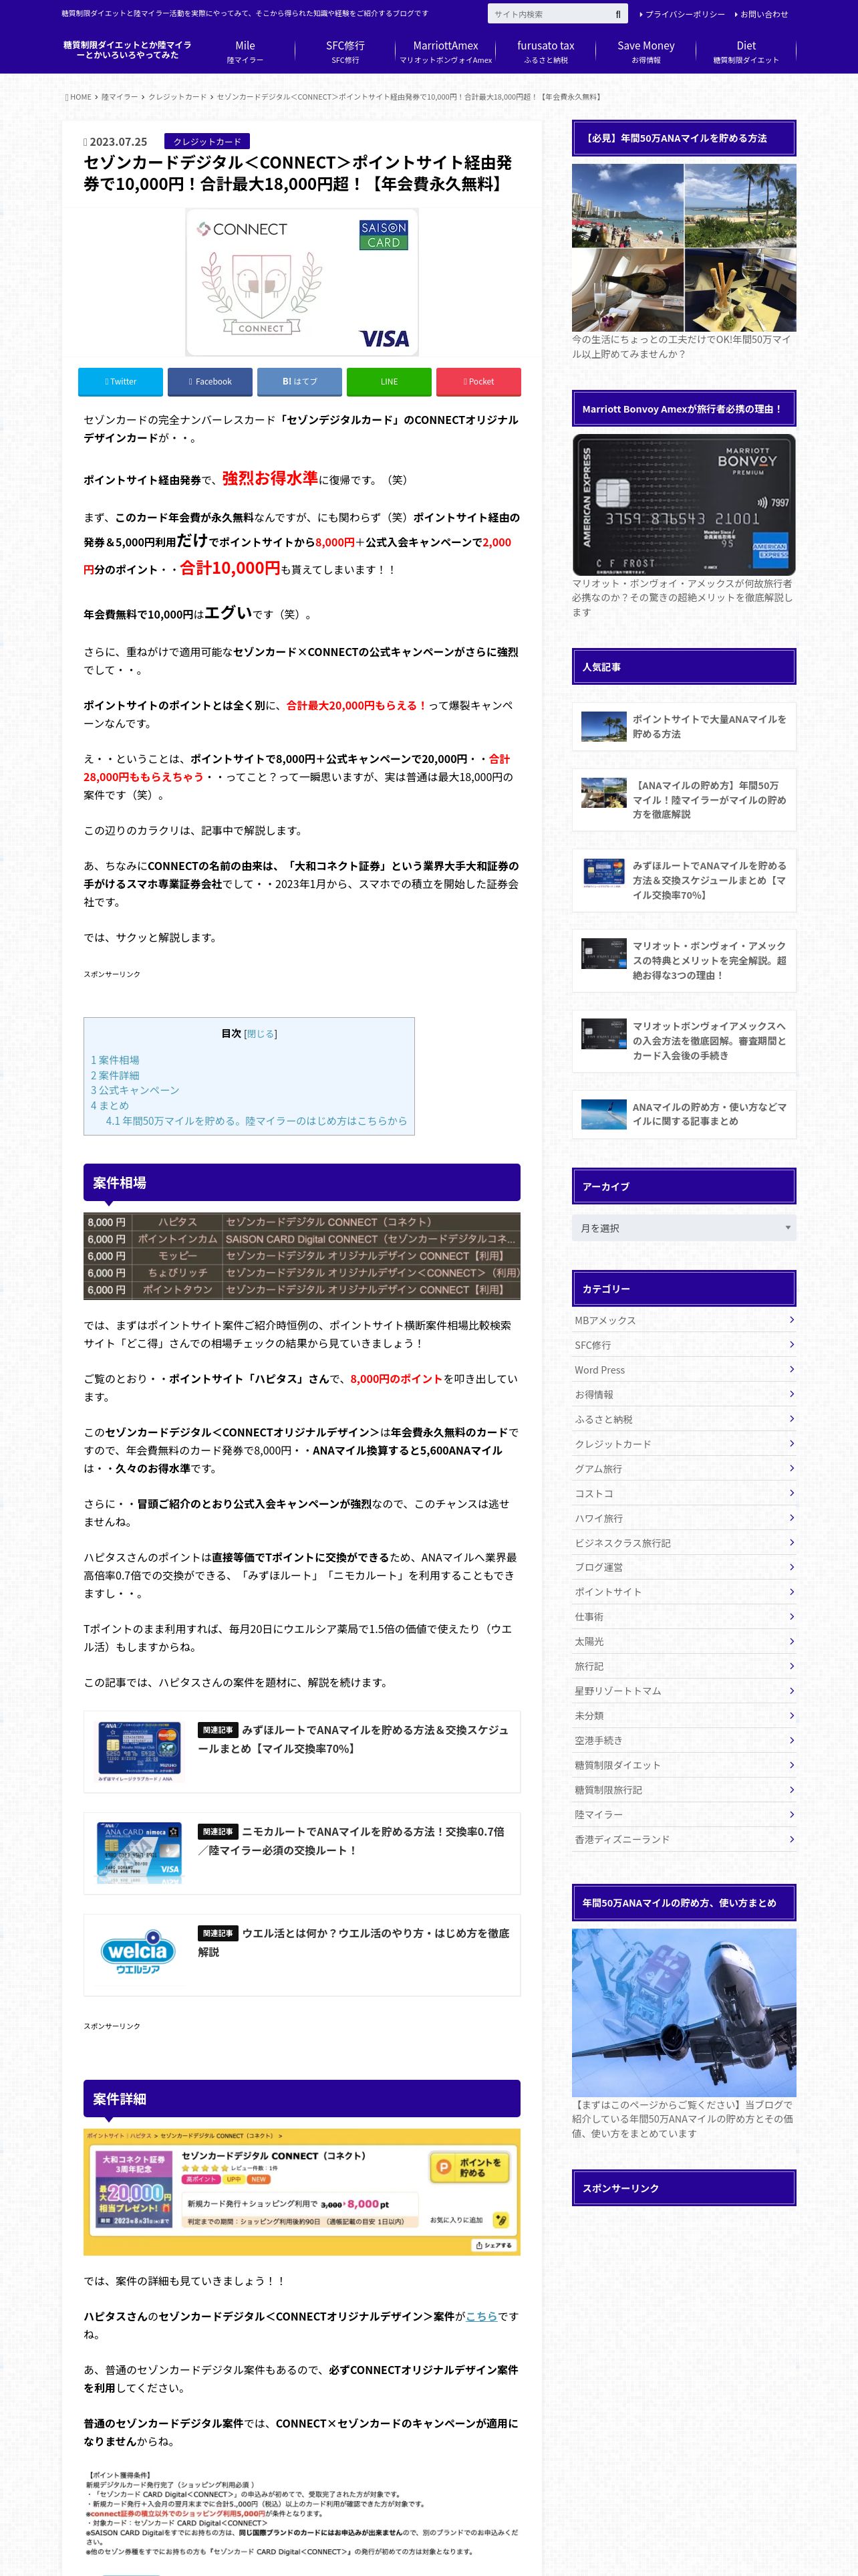Open popular post 入会方法を徹底図解
Viewport: 858px width, 2576px height.
point(683,1040)
